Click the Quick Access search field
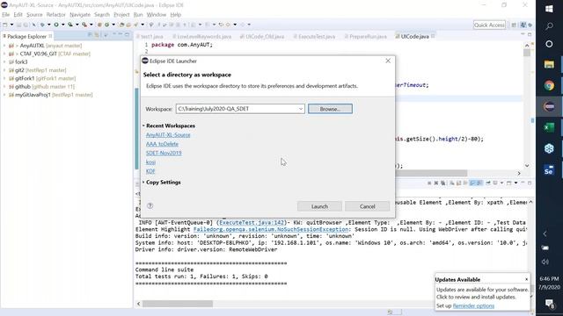Screen dimensions: 563x316 click(x=489, y=25)
